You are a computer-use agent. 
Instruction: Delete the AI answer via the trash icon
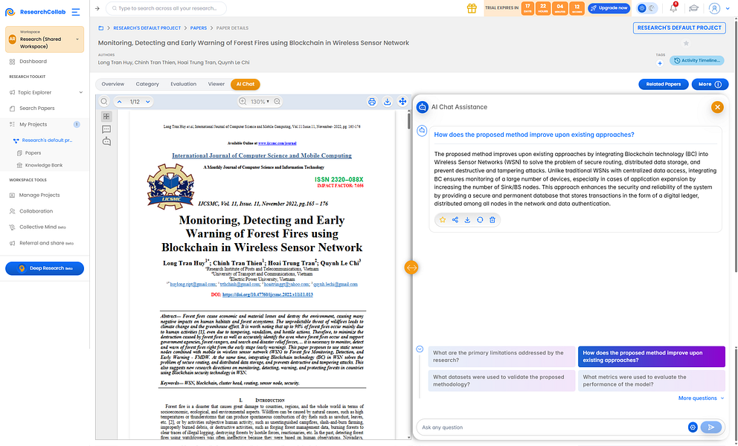coord(492,219)
